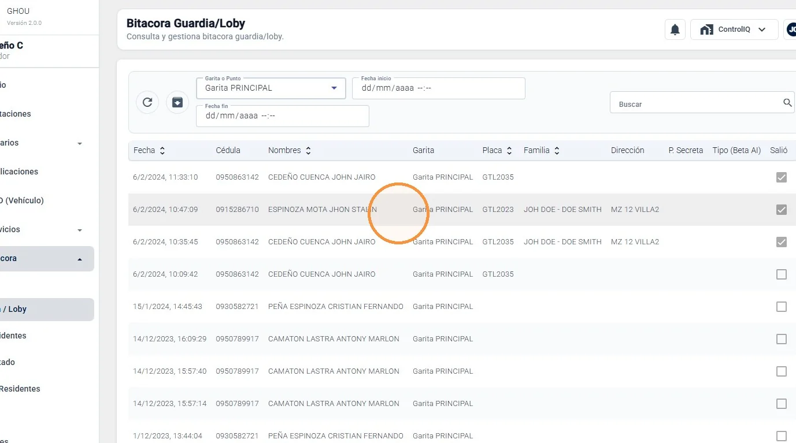Viewport: 796px width, 443px height.
Task: Toggle Salió checkbox for 6/2/2024, 10:47:09 row
Action: coord(782,210)
